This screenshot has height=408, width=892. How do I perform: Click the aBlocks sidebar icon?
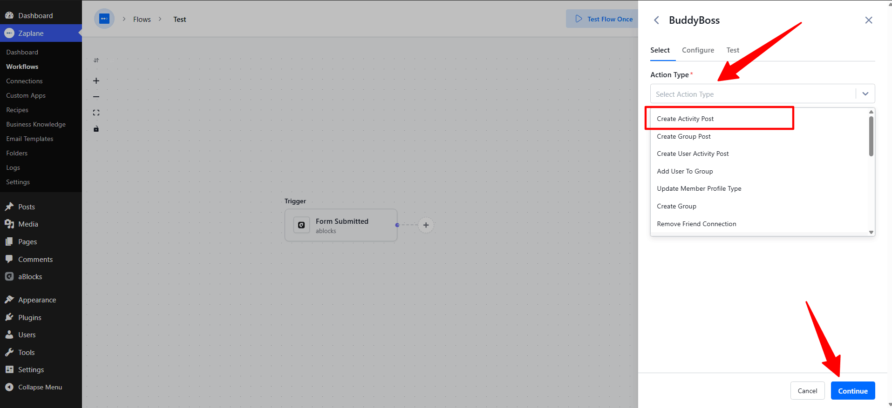tap(9, 276)
